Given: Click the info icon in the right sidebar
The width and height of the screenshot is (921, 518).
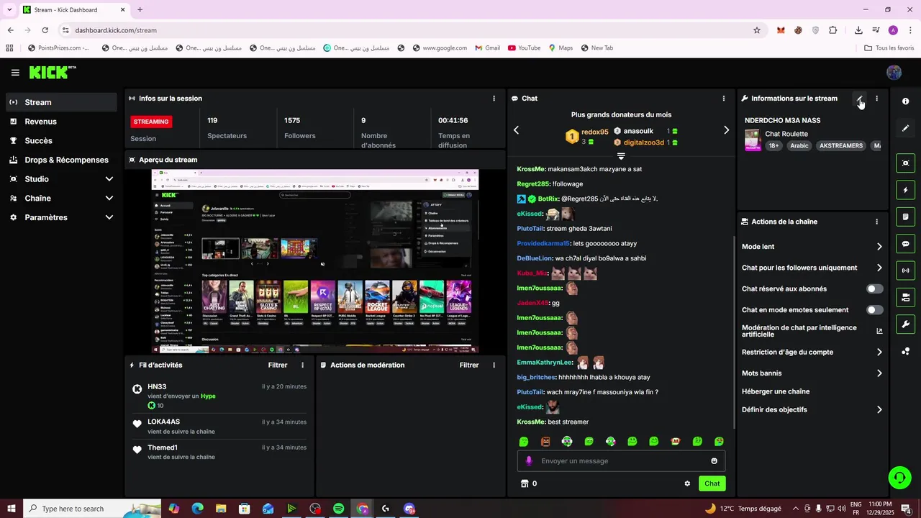Looking at the screenshot, I should click(906, 101).
